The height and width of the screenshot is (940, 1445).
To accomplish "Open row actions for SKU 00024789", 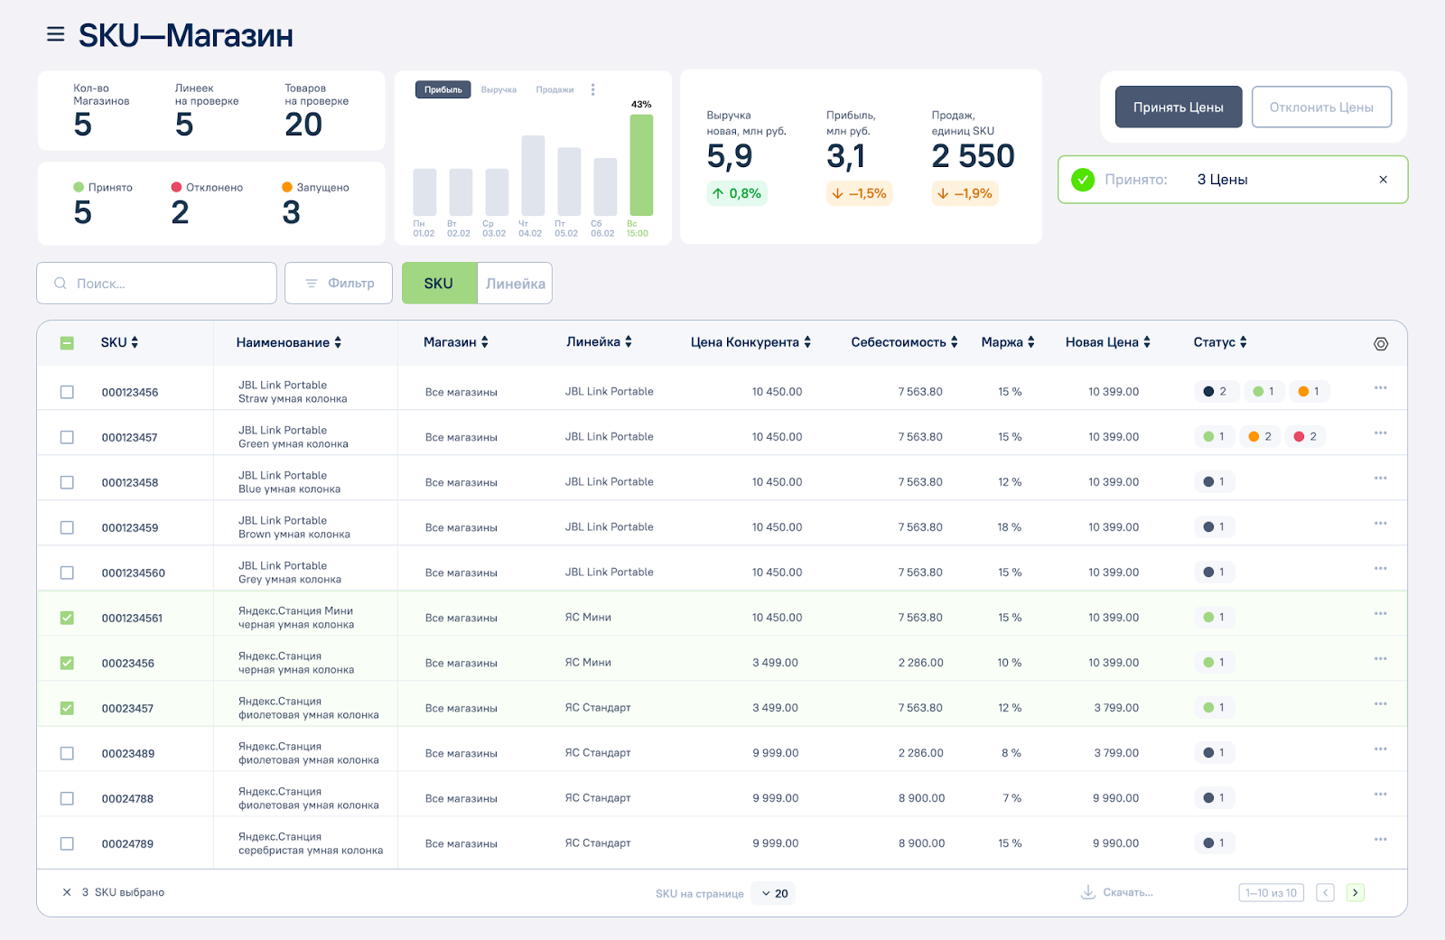I will (x=1380, y=839).
